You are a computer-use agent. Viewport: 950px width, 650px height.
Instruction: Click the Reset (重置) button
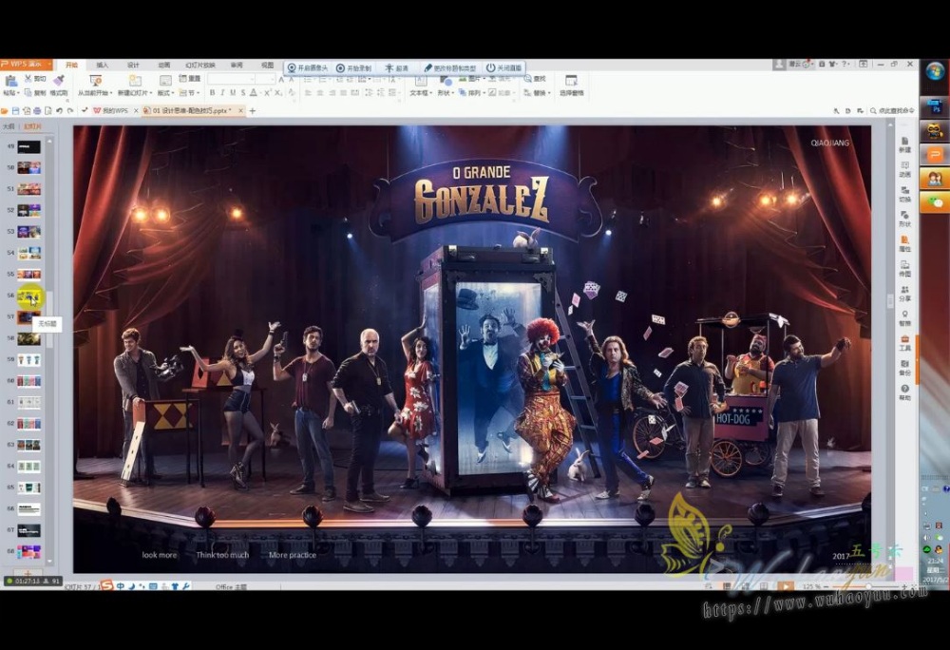pyautogui.click(x=190, y=79)
